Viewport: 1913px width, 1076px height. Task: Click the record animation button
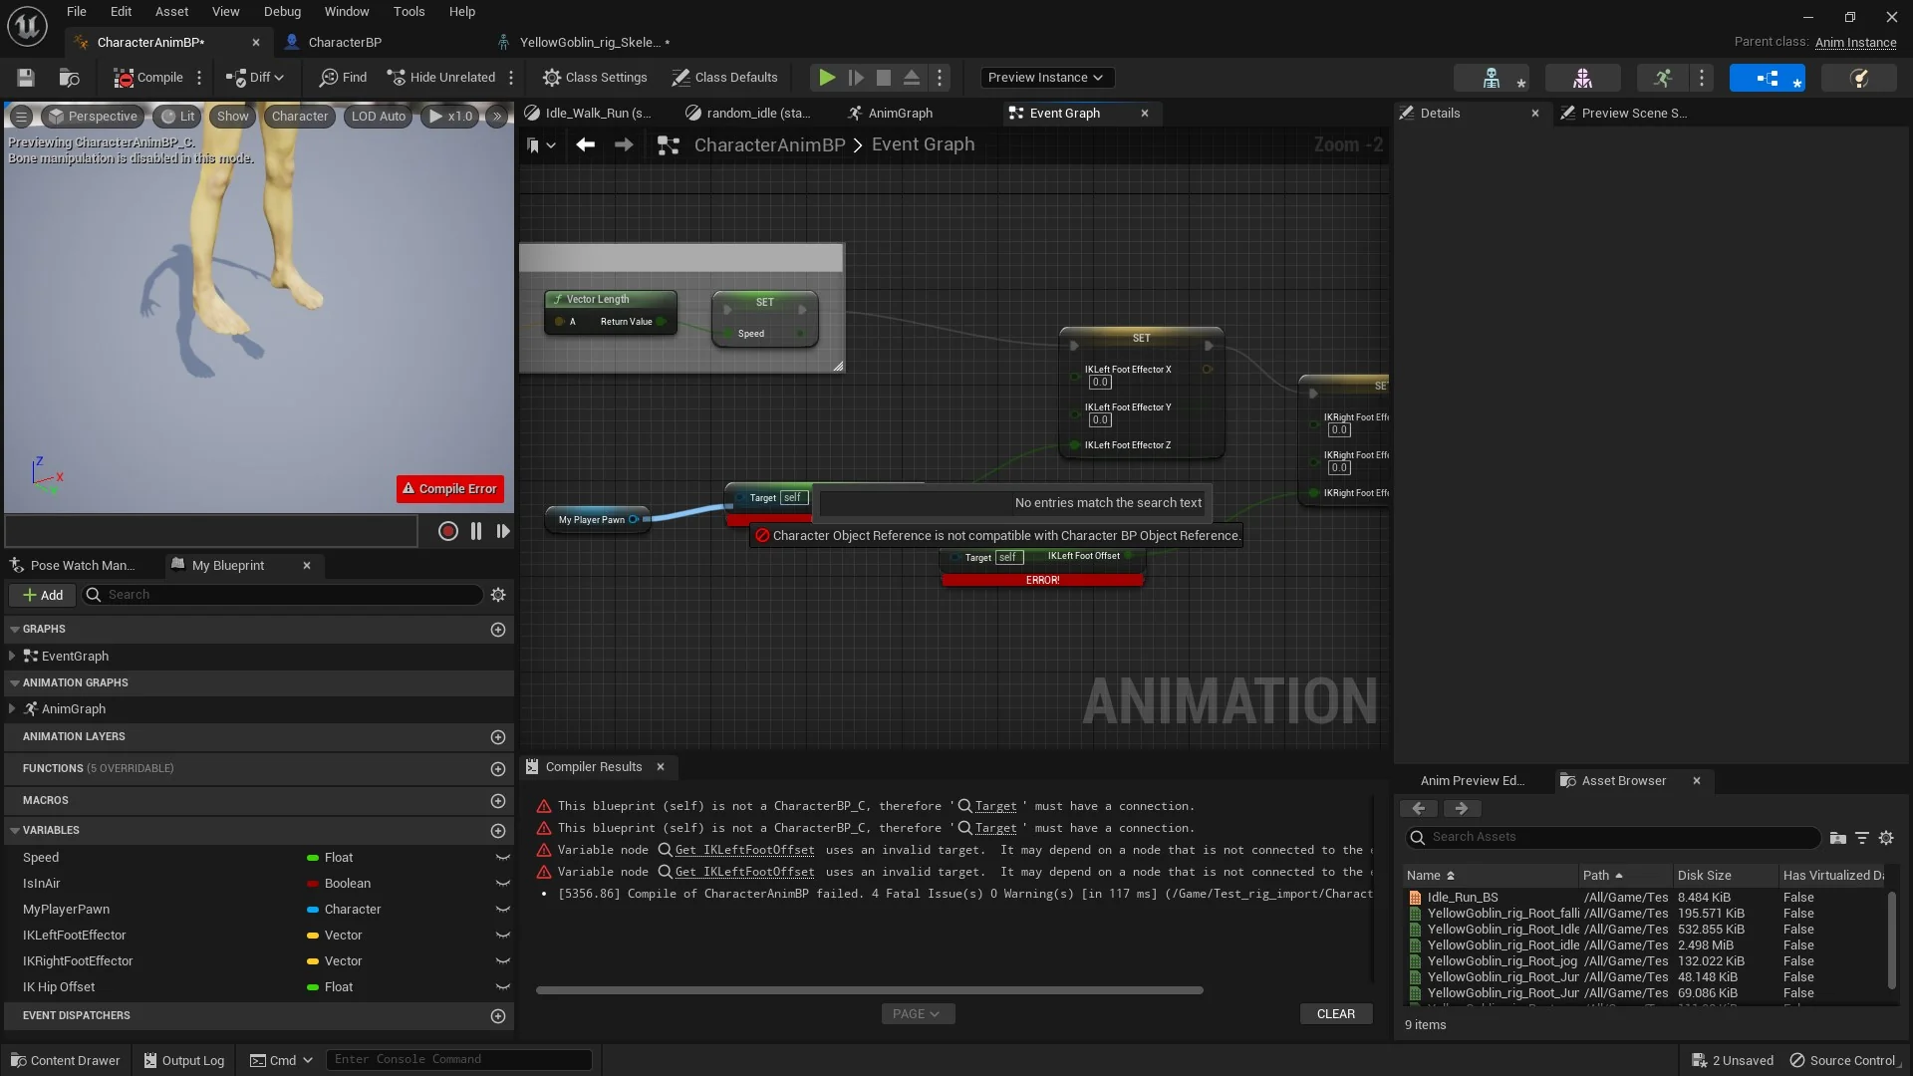[x=448, y=532]
